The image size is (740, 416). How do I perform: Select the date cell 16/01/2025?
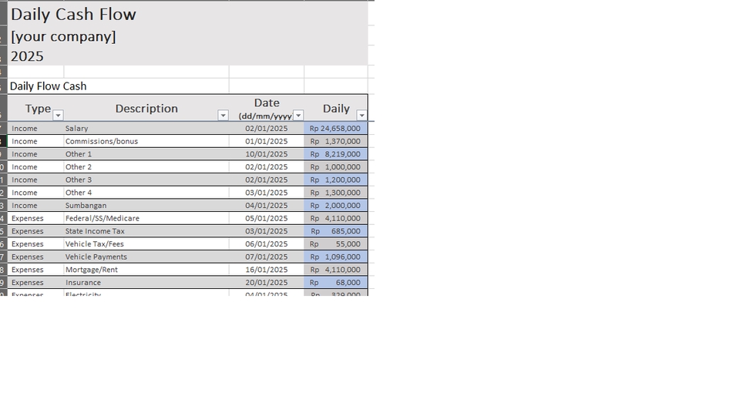click(267, 270)
